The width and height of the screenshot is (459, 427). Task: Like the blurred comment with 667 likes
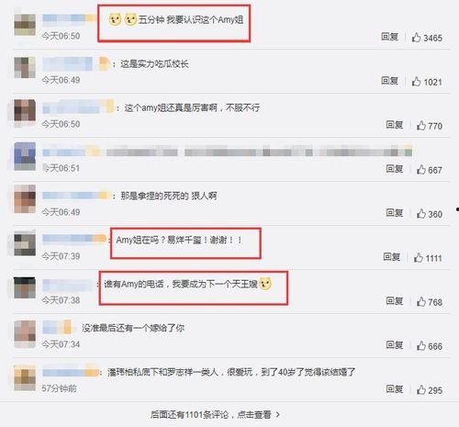point(421,170)
